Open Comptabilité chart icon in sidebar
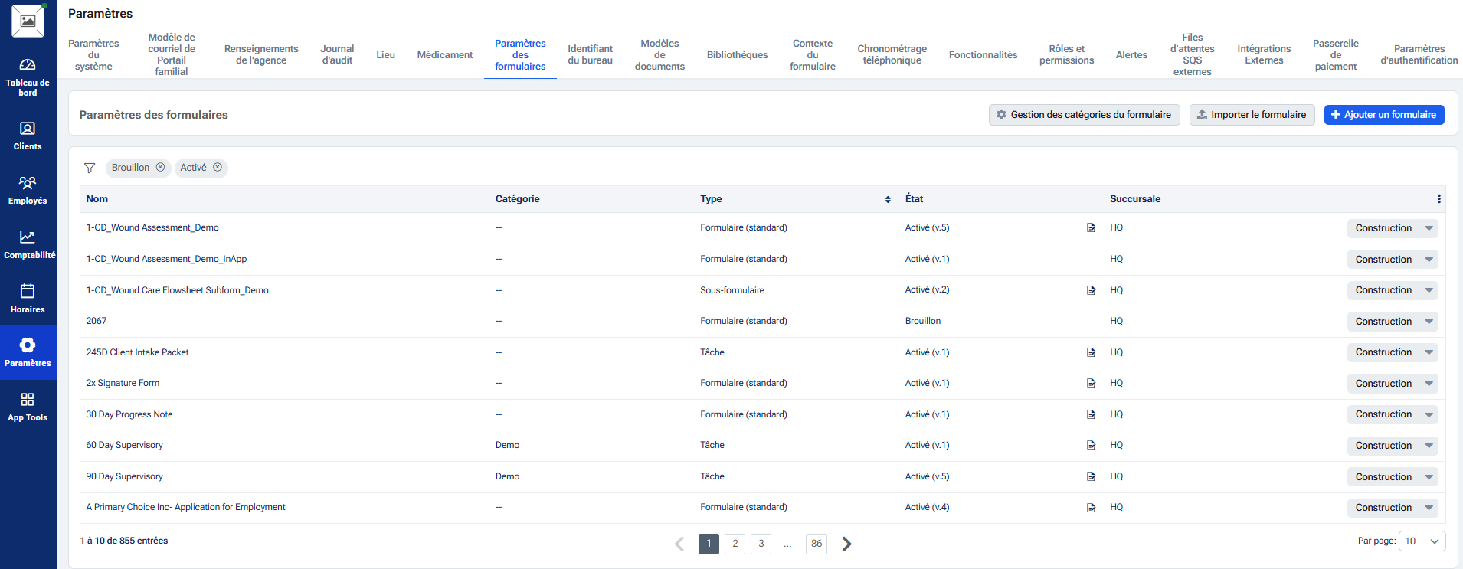1463x569 pixels. pos(28,237)
